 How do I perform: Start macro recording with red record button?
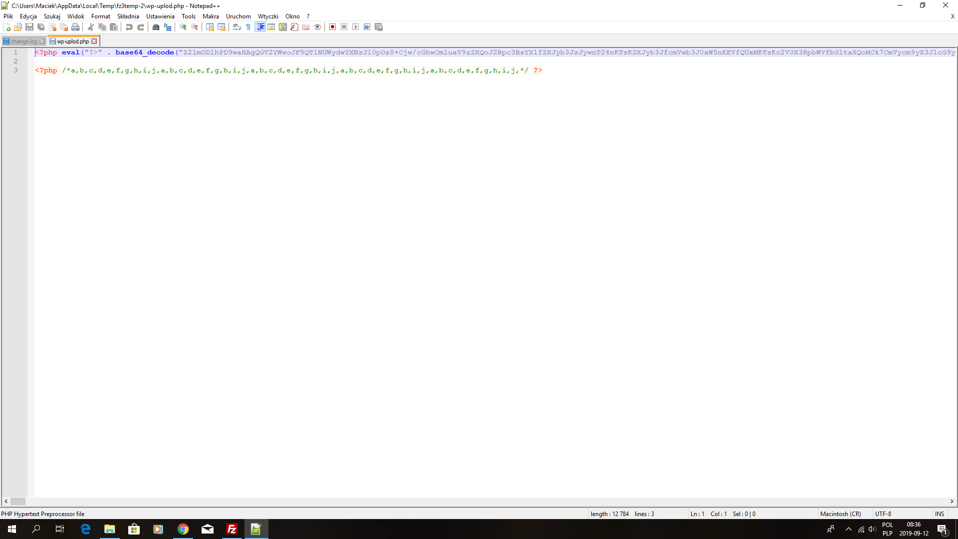pyautogui.click(x=332, y=27)
